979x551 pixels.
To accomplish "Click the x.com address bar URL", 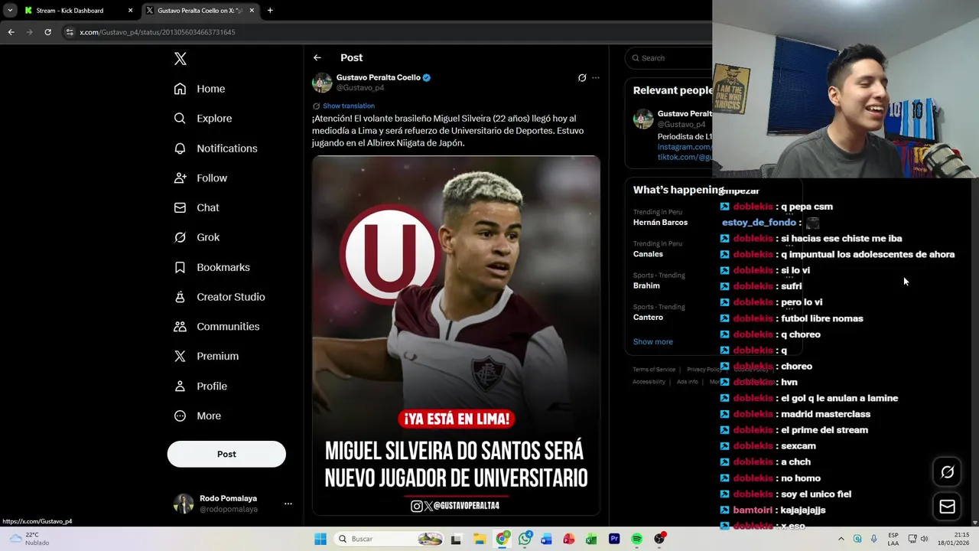I will (x=158, y=32).
